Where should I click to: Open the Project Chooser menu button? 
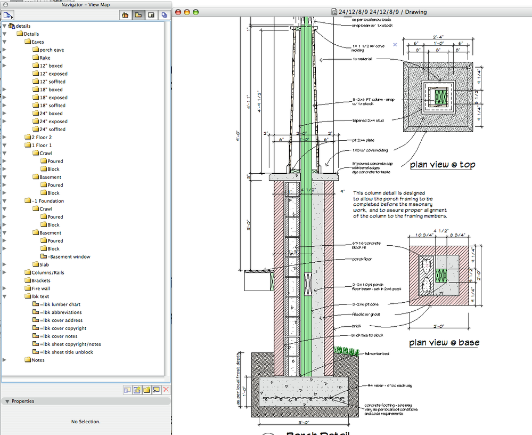point(9,15)
